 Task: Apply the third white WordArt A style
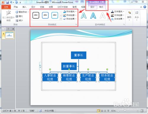pos(103,16)
